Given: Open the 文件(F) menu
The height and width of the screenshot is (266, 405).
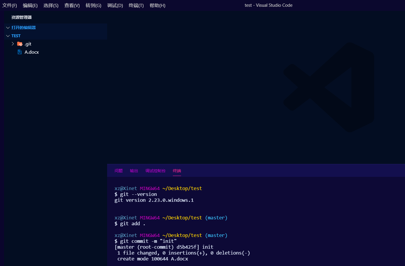Looking at the screenshot, I should (x=10, y=5).
